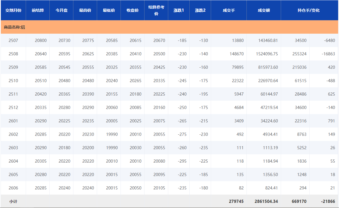
Task: Select the 1524096.75 turnover cell
Action: click(x=266, y=54)
